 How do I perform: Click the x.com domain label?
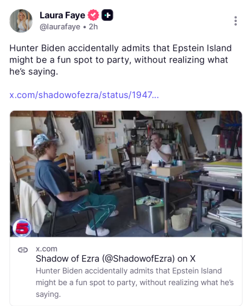(x=46, y=248)
